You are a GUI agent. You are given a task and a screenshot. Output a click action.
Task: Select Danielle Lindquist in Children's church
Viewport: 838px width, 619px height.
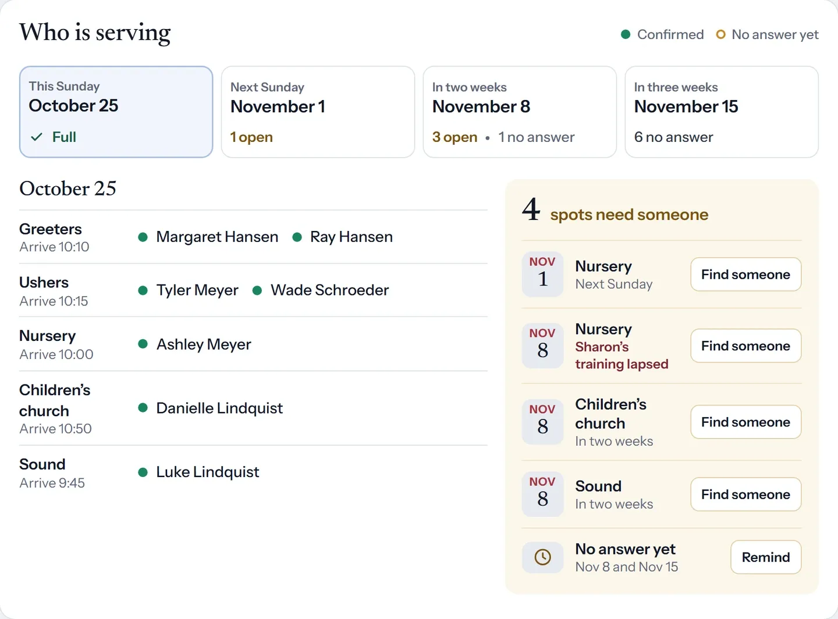point(219,408)
